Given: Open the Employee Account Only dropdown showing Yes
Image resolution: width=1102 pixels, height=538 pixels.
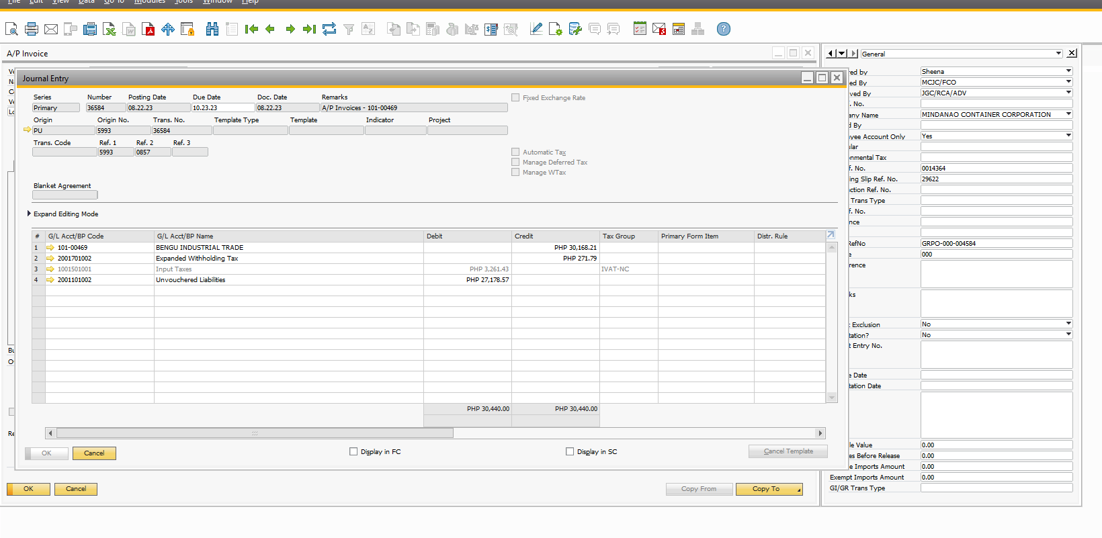Looking at the screenshot, I should tap(1068, 136).
